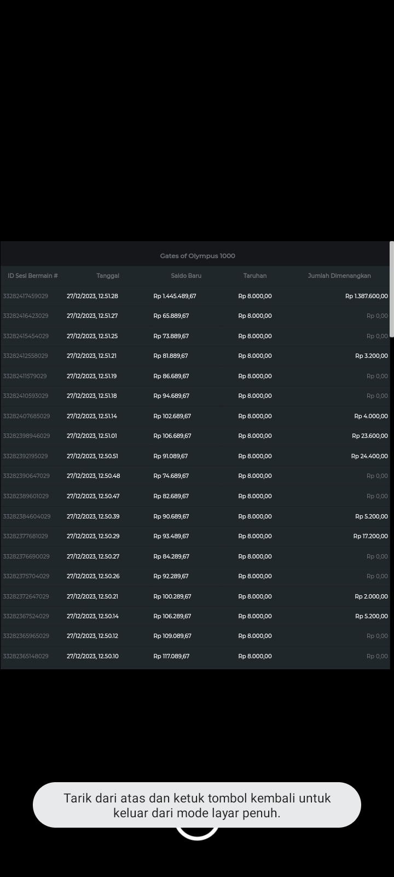Image resolution: width=394 pixels, height=877 pixels.
Task: Open session ID 33282412558029
Action: pos(26,356)
